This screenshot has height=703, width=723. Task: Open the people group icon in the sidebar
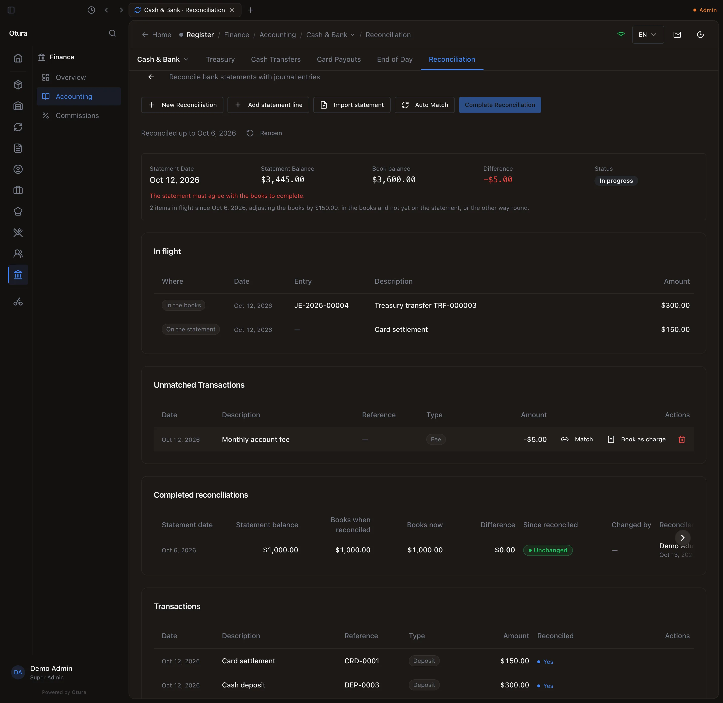pos(18,253)
